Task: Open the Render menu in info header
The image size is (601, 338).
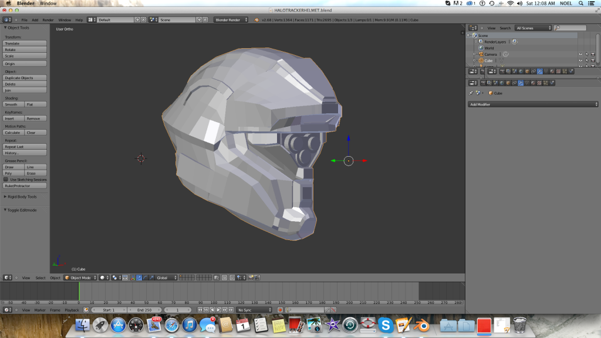Action: pos(48,20)
